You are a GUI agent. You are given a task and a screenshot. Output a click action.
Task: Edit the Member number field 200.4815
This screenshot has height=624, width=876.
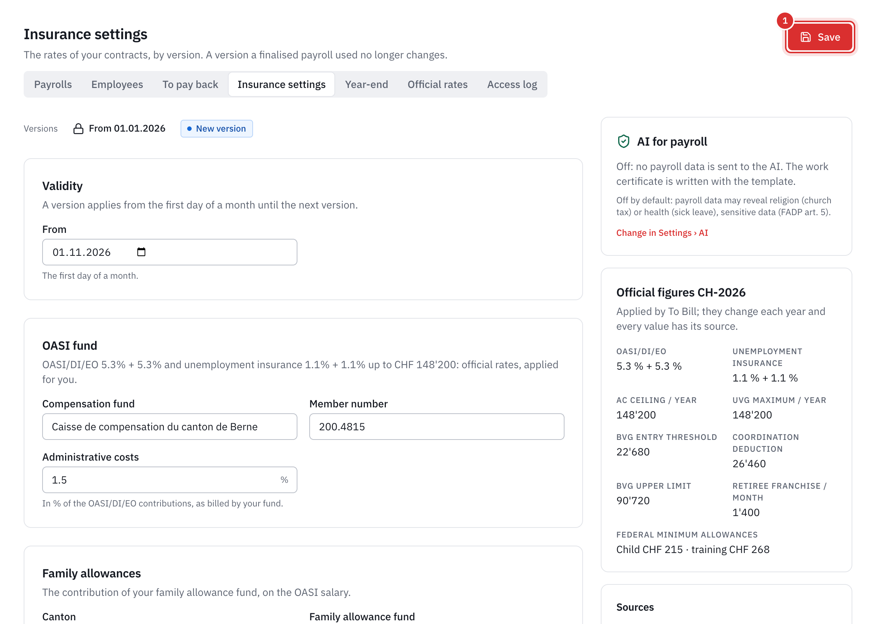point(436,426)
